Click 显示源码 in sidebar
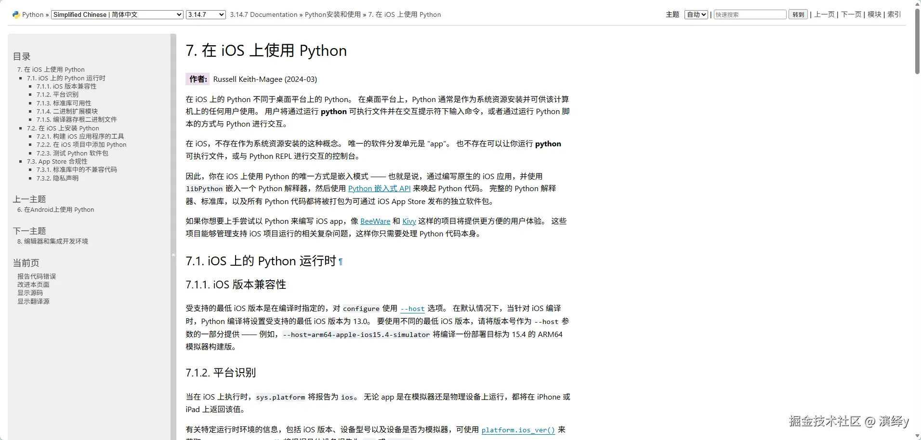Image resolution: width=921 pixels, height=440 pixels. tap(30, 293)
